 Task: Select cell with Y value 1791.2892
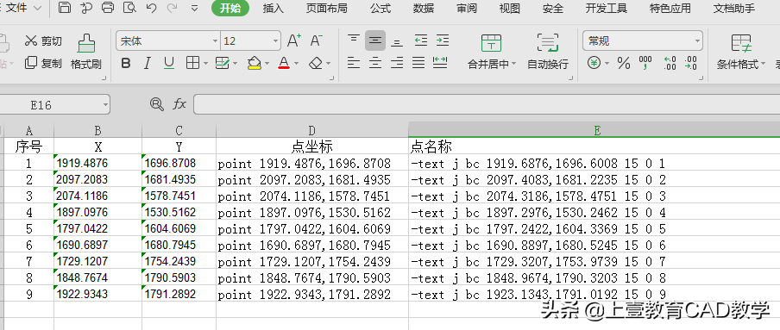tap(179, 294)
